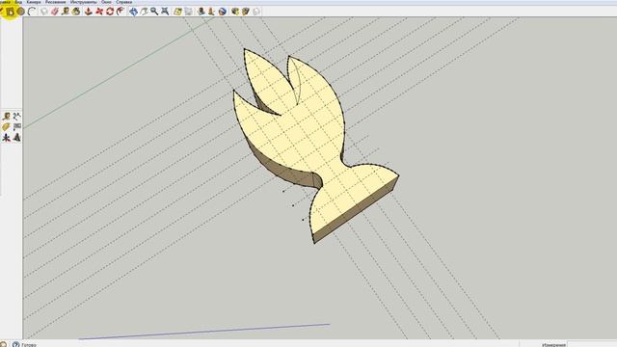Viewport: 617px width, 347px height.
Task: Select the Rectangle drawing tool
Action: pos(11,12)
